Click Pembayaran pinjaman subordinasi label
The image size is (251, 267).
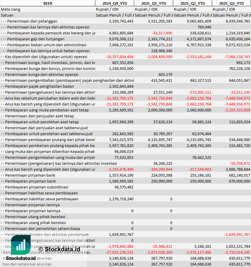coord(37,187)
